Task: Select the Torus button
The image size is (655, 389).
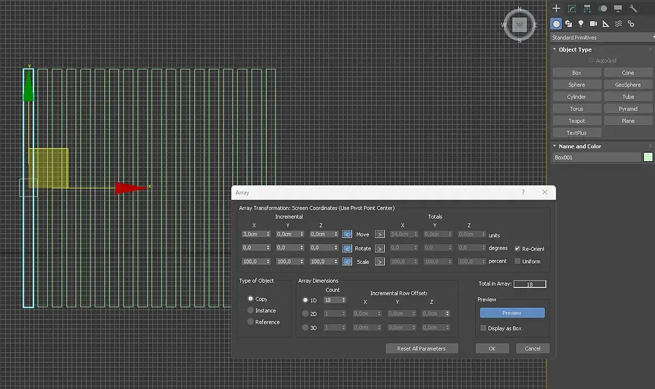Action: 577,109
